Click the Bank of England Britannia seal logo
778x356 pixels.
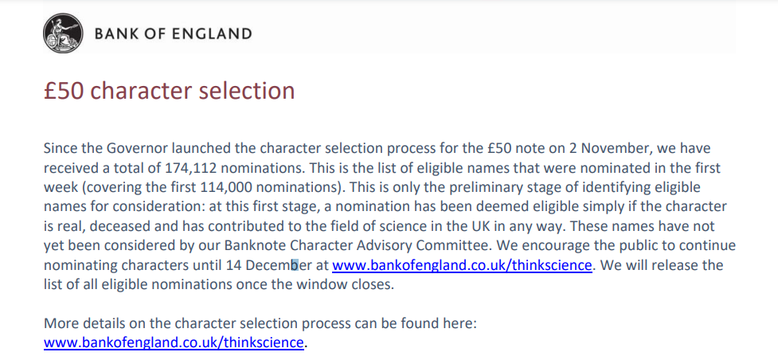[x=63, y=33]
